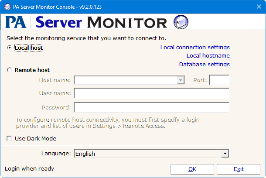Close the PA Server Monitor Console window
The height and width of the screenshot is (178, 266).
(254, 7)
